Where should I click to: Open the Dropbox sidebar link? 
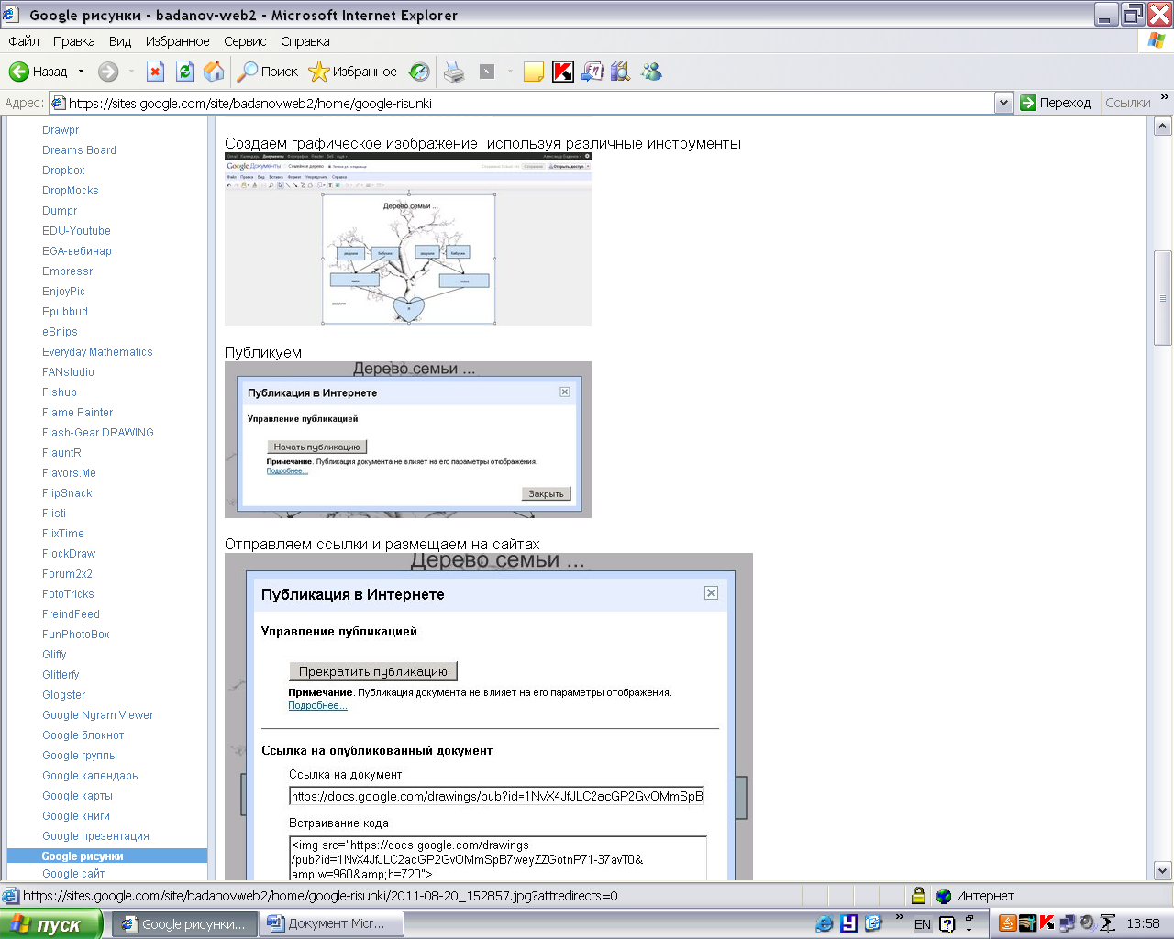click(63, 171)
